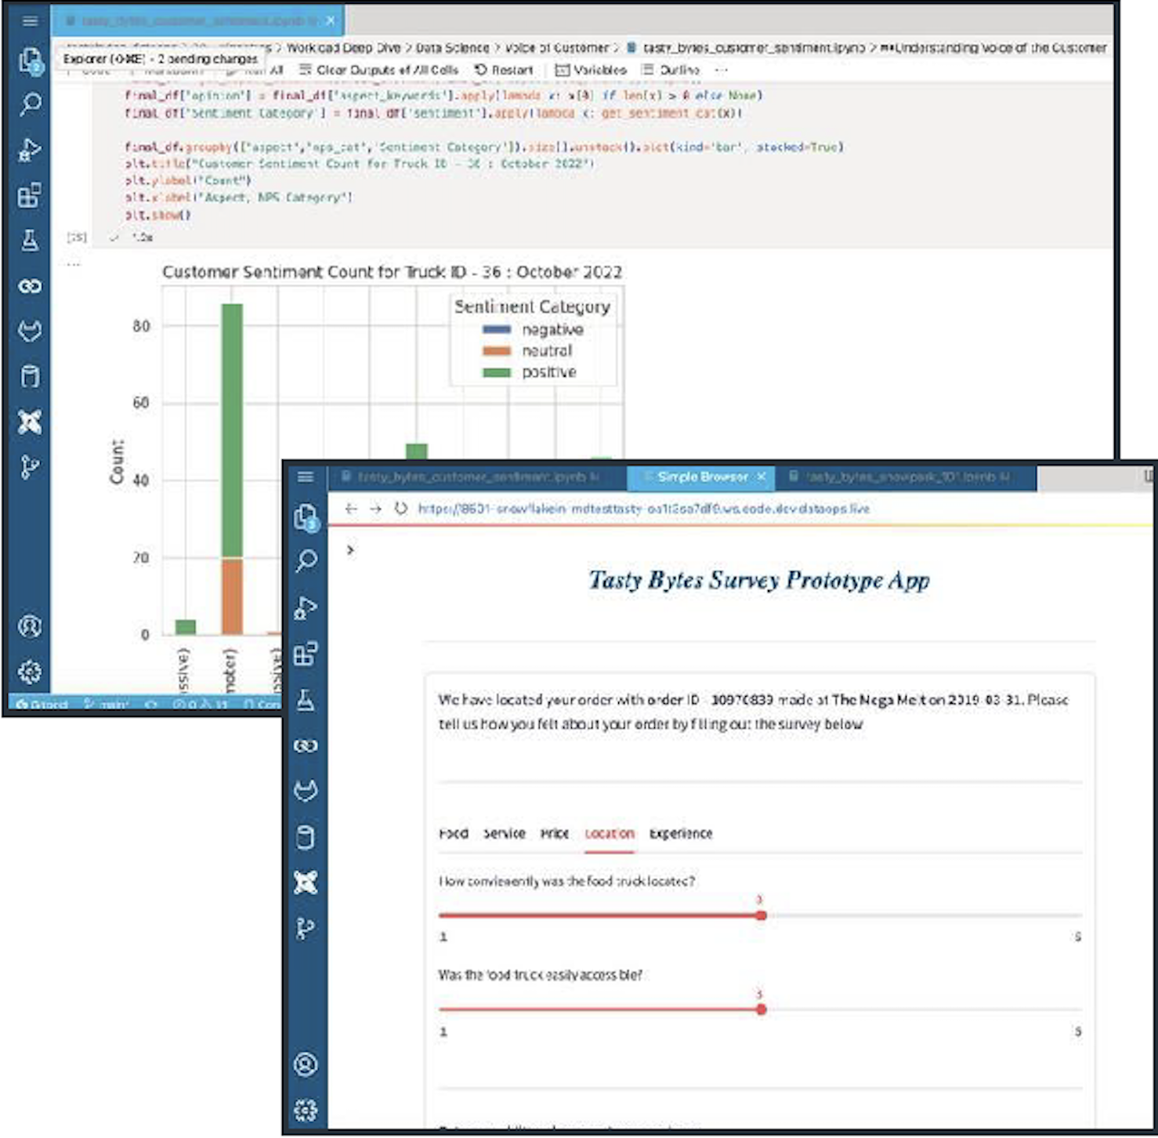Open notebook Outline view

tap(671, 70)
